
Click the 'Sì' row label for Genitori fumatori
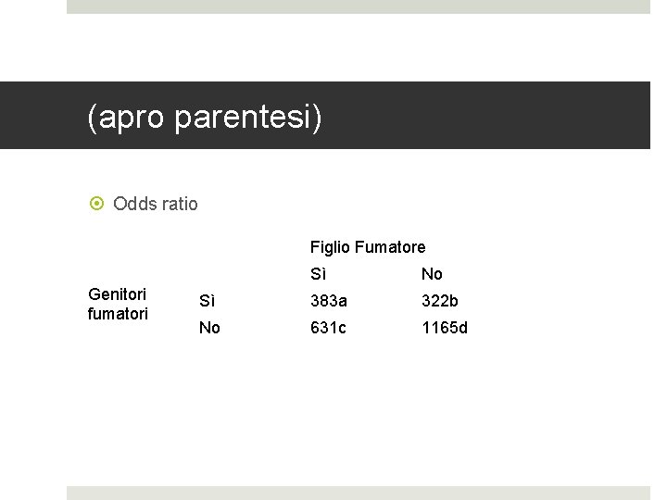(x=207, y=301)
